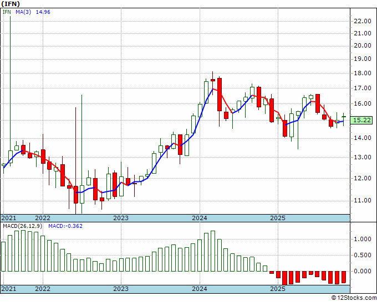The image size is (377, 302).
Task: Click the 17.00 price axis label
Action: [x=363, y=88]
